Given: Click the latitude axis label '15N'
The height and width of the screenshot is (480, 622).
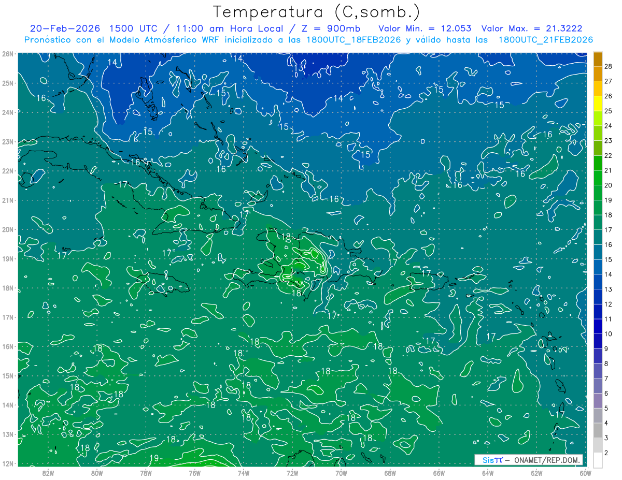Looking at the screenshot, I should click(x=8, y=375).
